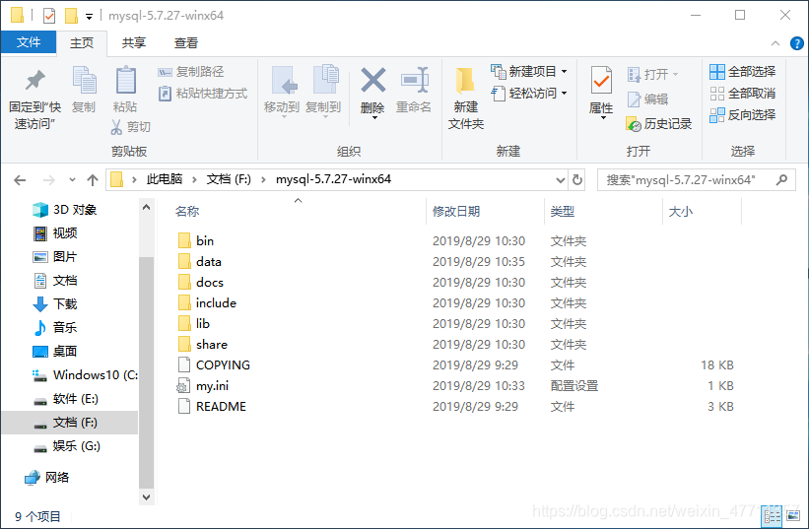
Task: Click the Edit (编辑) ribbon button
Action: 647,99
